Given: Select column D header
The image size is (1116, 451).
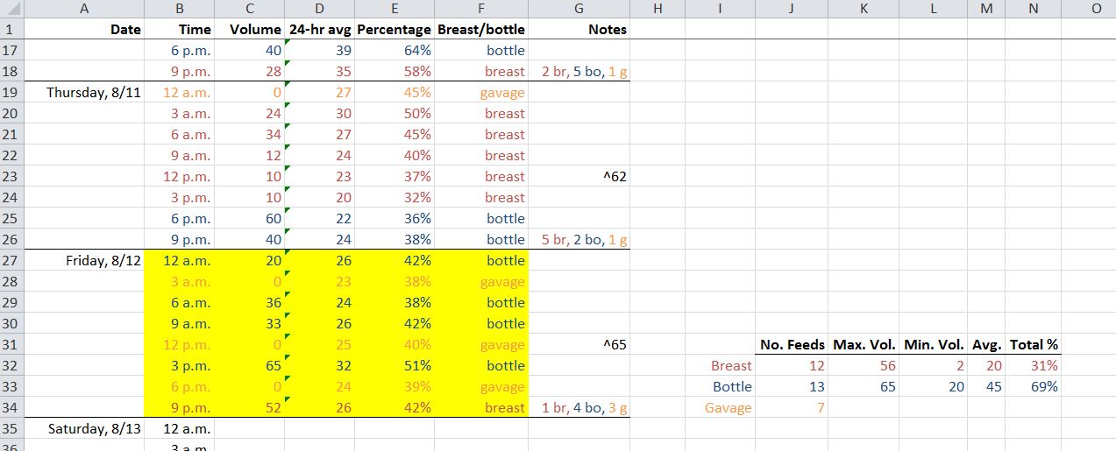Looking at the screenshot, I should [x=319, y=9].
